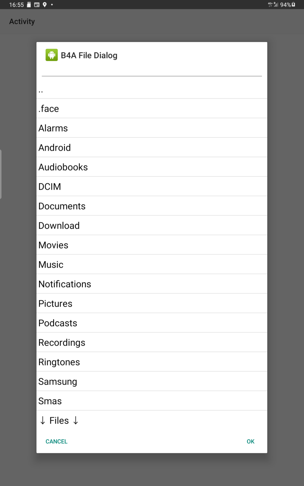Confirm with the OK button
Screen dimensions: 304x486
click(x=250, y=441)
